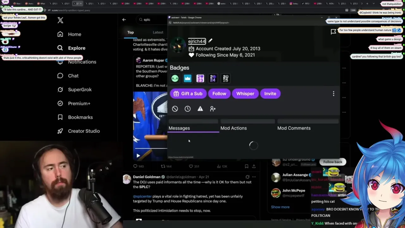Screen dimensions: 405x228
Task: Open the viewer card three-dot menu
Action: point(333,93)
